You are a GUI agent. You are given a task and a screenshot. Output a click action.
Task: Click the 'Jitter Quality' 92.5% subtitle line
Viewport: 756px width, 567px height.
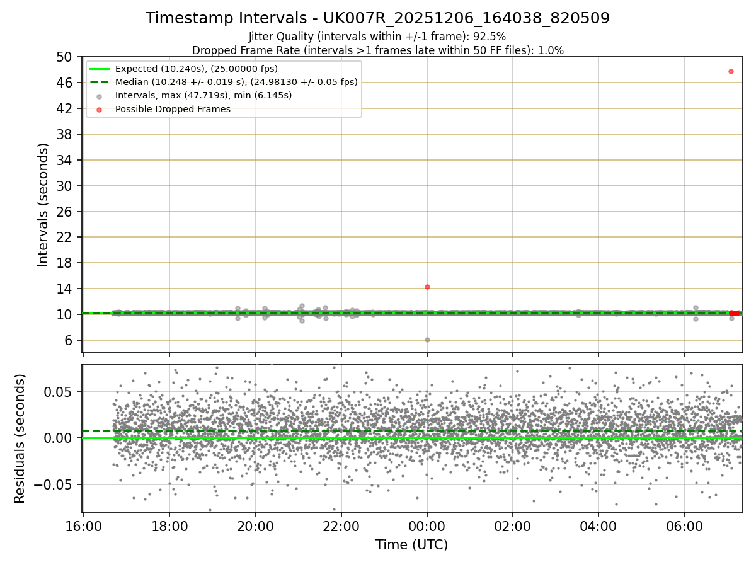tap(377, 37)
